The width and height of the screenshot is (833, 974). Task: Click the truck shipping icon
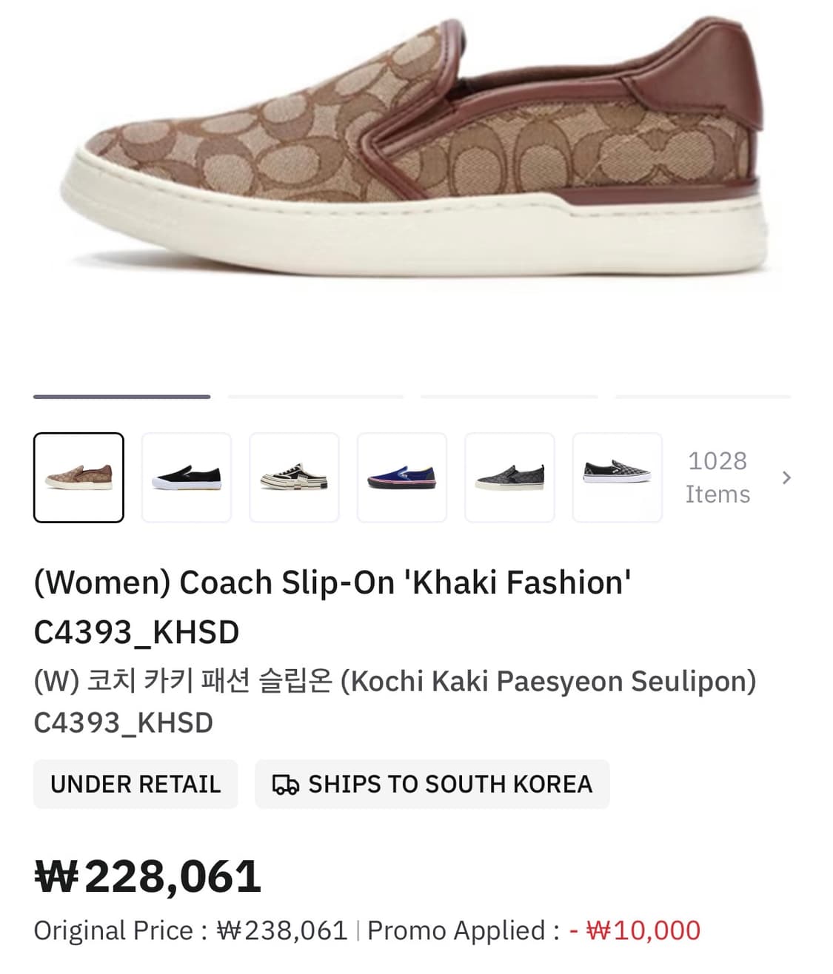click(286, 785)
